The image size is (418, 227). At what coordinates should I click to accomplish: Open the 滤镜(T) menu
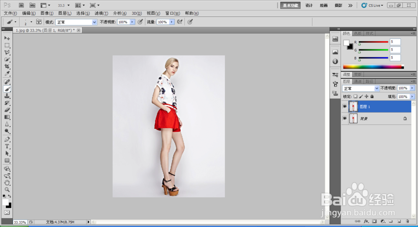tap(101, 13)
